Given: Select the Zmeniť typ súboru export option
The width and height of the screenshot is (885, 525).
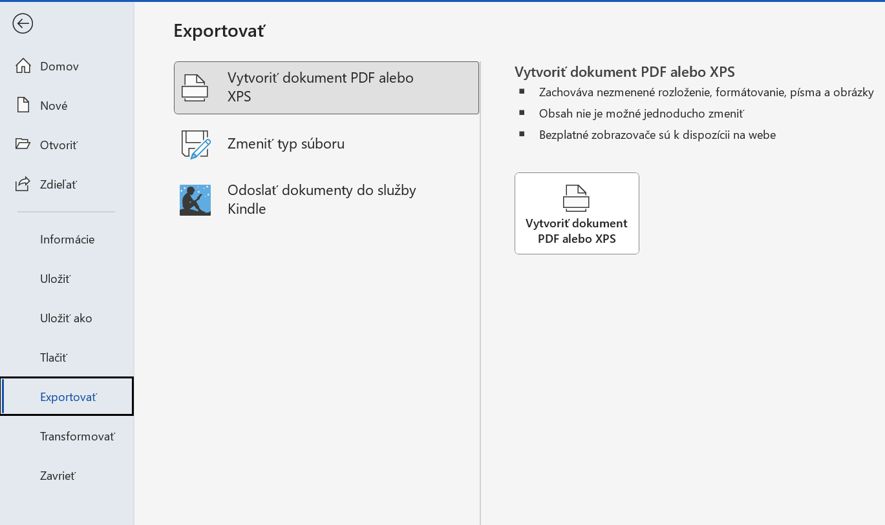Looking at the screenshot, I should tap(286, 144).
